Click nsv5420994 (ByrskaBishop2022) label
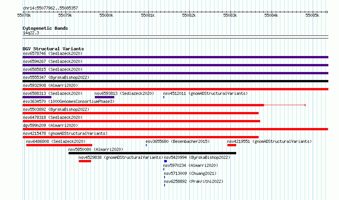 click(x=197, y=157)
